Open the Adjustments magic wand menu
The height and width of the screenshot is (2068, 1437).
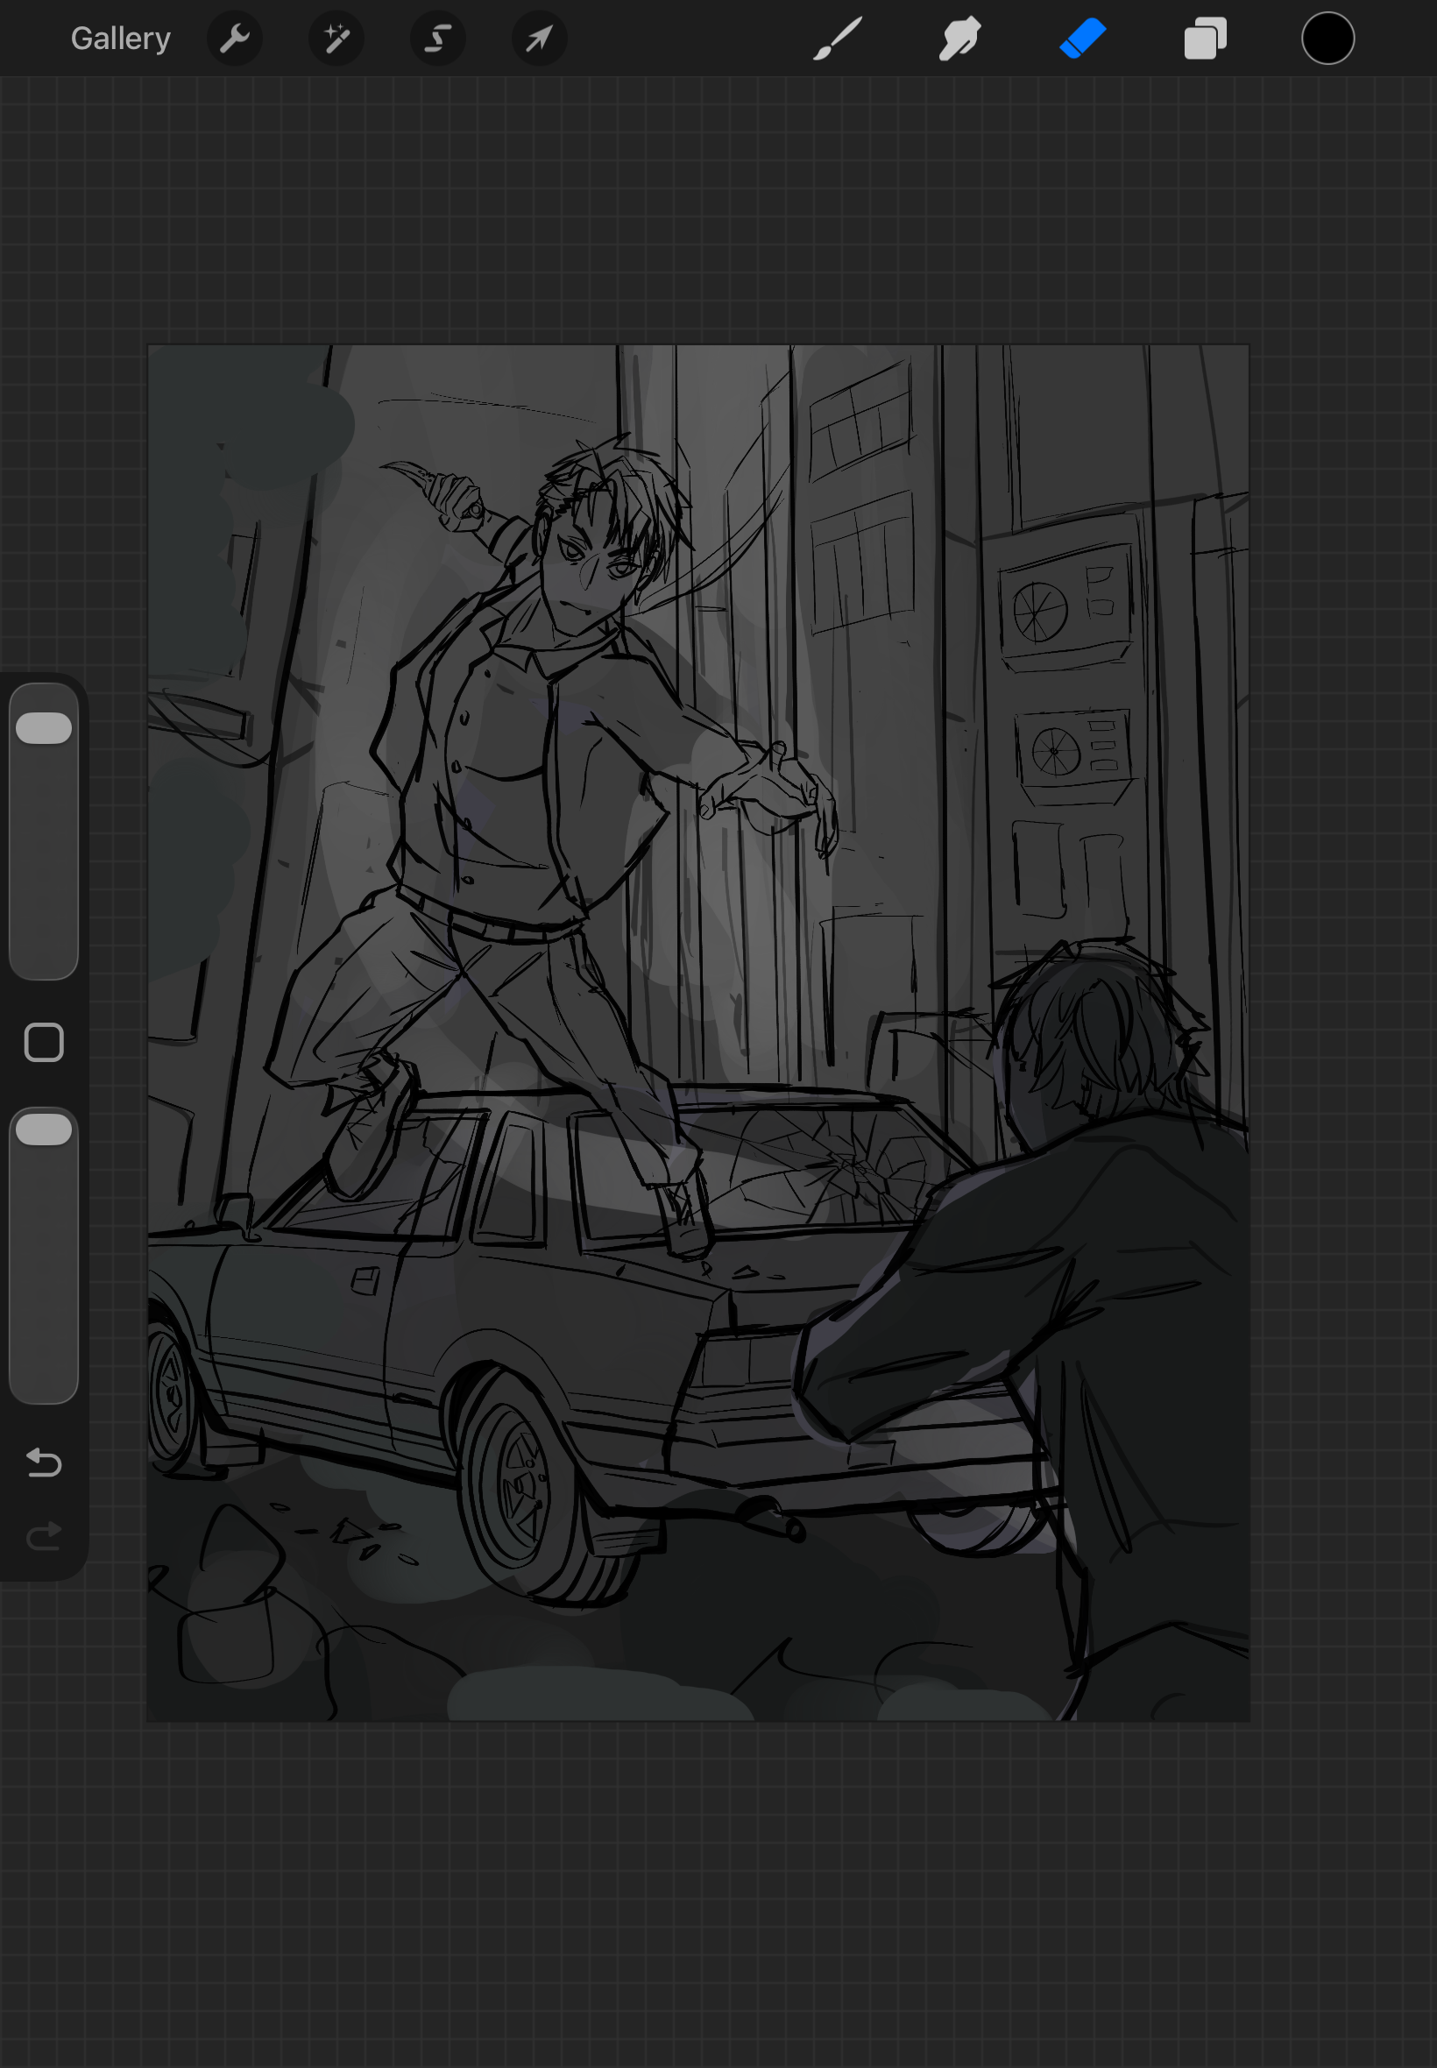coord(336,38)
